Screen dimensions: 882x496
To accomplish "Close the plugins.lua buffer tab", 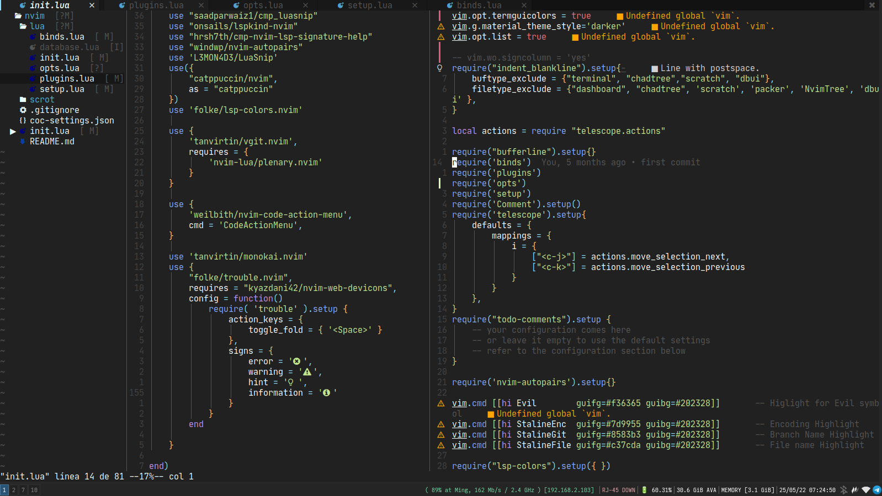I will 201,5.
